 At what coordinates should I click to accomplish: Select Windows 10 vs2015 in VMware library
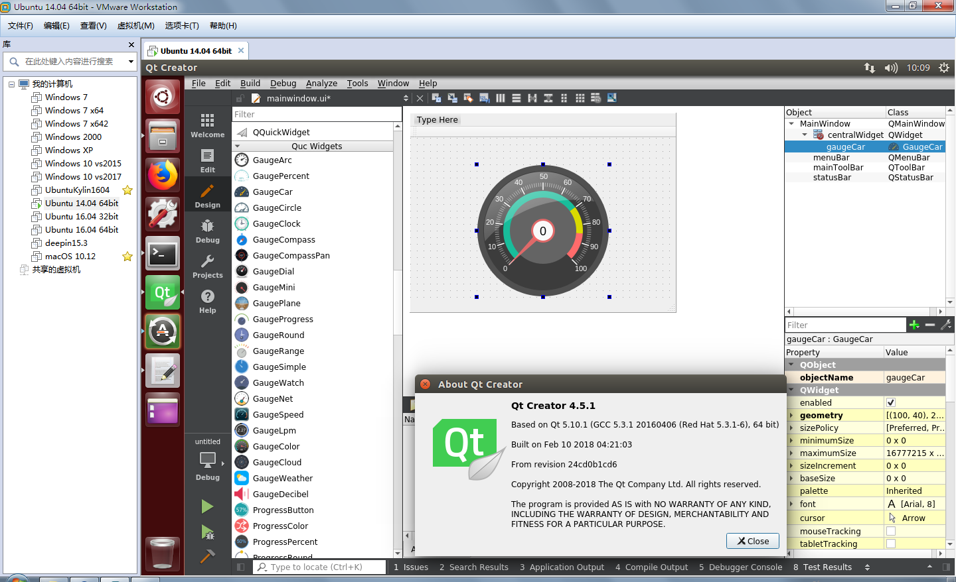tap(83, 163)
